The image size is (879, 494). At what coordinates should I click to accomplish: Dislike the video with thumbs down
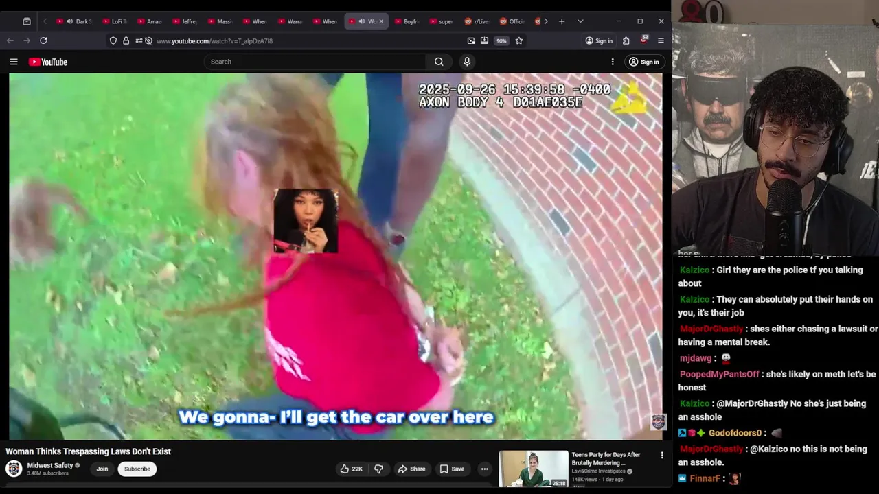[x=378, y=469]
